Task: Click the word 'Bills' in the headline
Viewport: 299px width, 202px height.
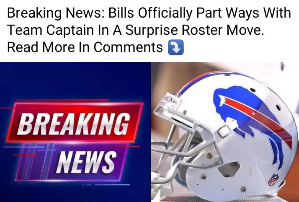Action: (x=121, y=13)
